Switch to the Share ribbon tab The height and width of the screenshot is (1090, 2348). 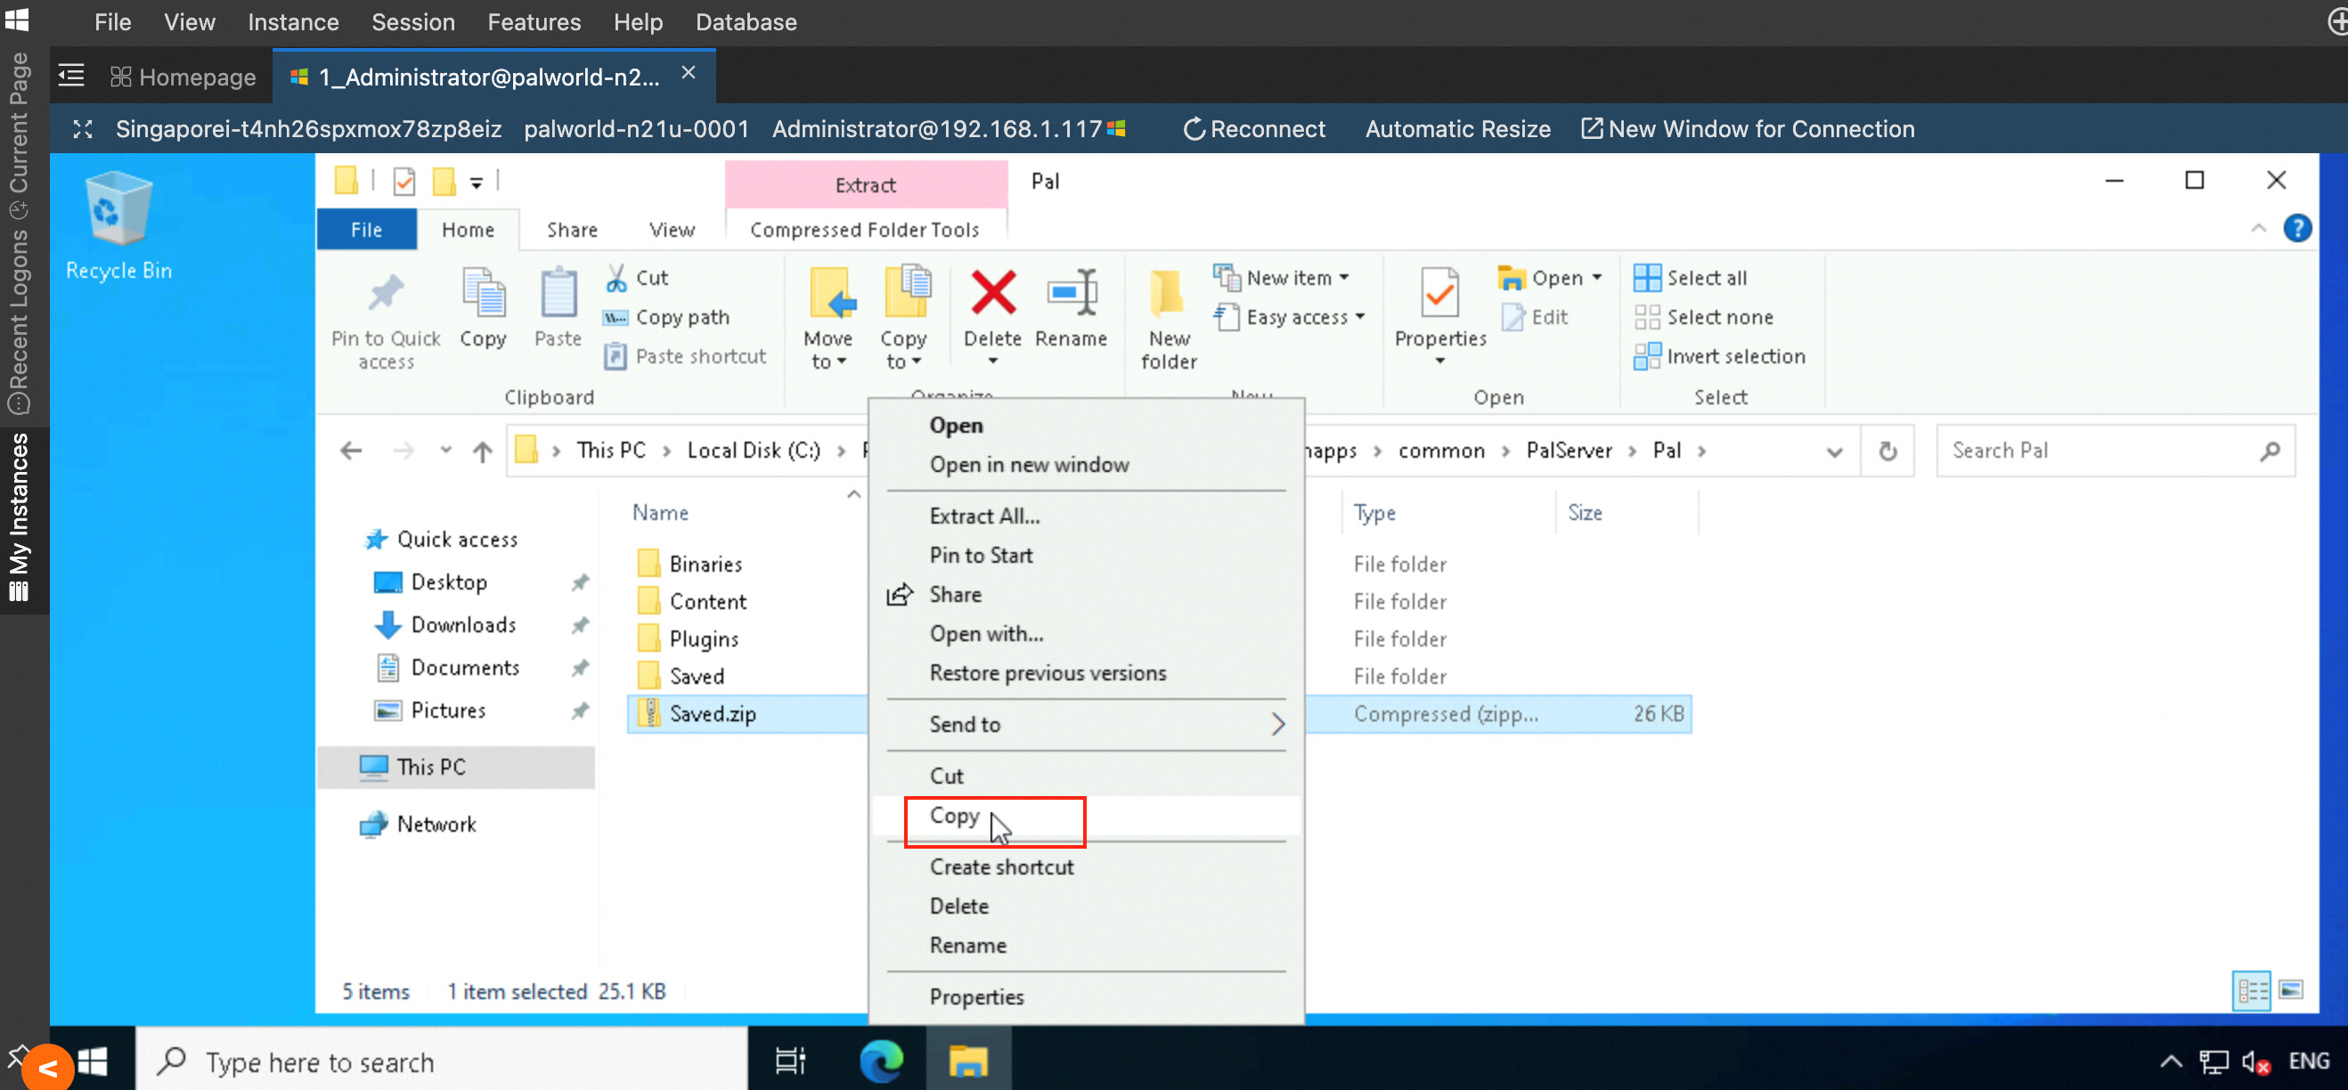click(572, 230)
